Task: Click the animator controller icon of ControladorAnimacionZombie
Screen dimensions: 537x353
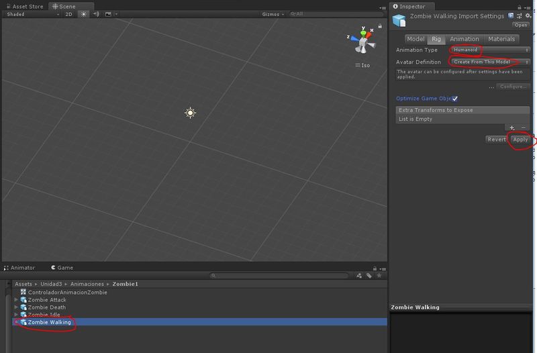Action: click(23, 292)
